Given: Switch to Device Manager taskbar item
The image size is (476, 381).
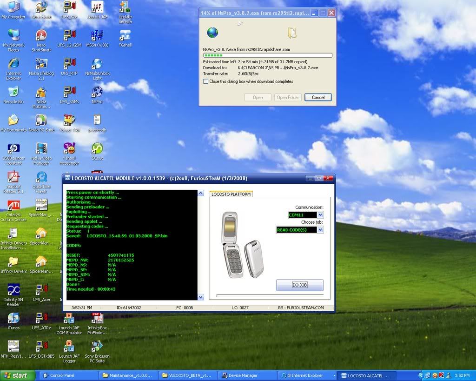Looking at the screenshot, I should point(248,375).
